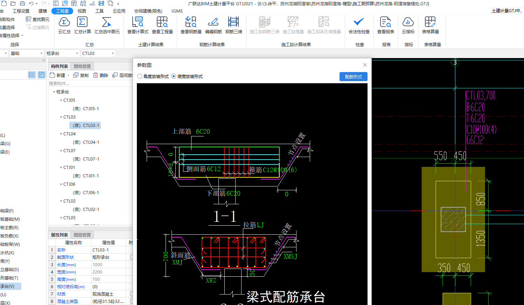This screenshot has width=524, height=305.
Task: Click the open folder icon in quick access bar
Action: (x=13, y=3)
